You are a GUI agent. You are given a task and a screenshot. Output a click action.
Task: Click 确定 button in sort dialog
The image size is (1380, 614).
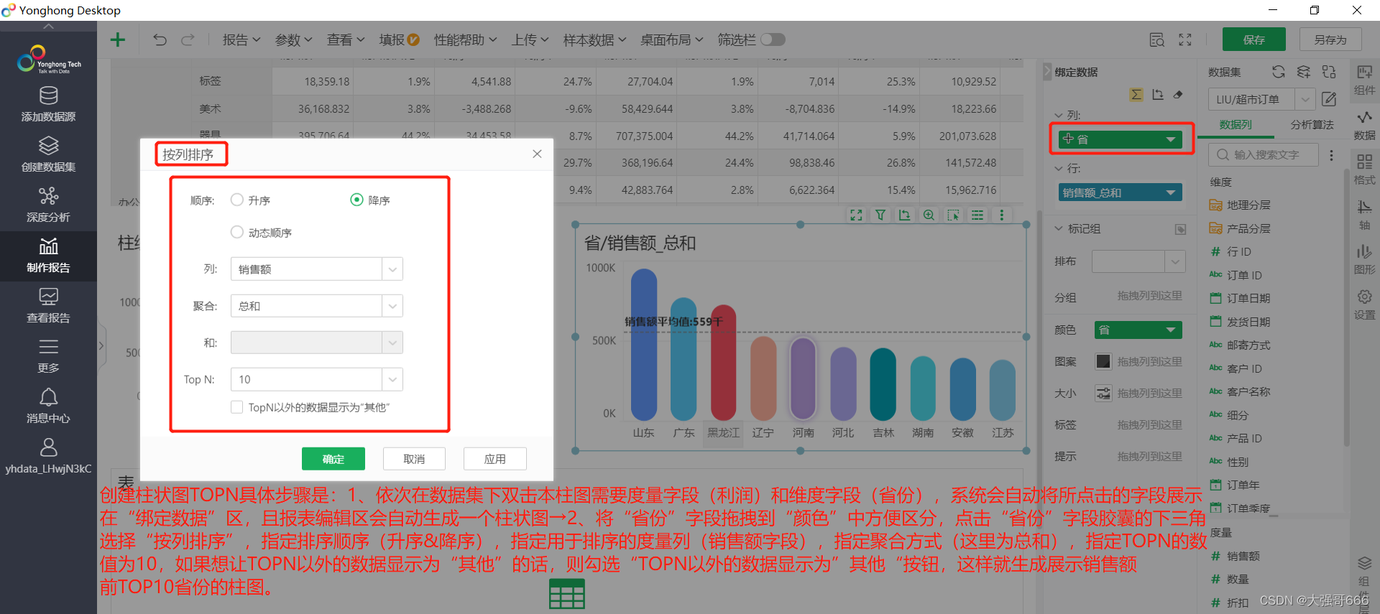tap(333, 459)
